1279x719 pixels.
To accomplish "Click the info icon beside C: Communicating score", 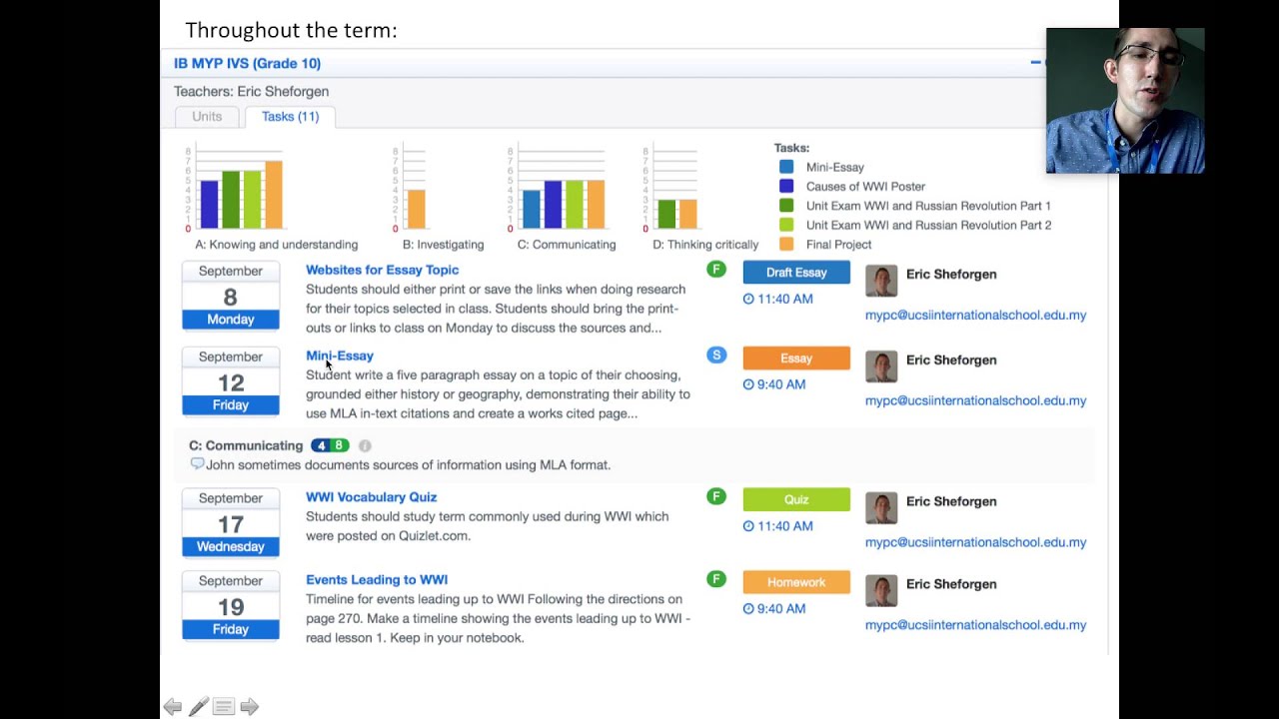I will click(365, 446).
